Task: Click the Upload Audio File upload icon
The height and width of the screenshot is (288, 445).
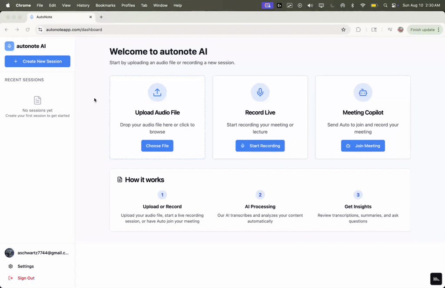Action: (157, 92)
